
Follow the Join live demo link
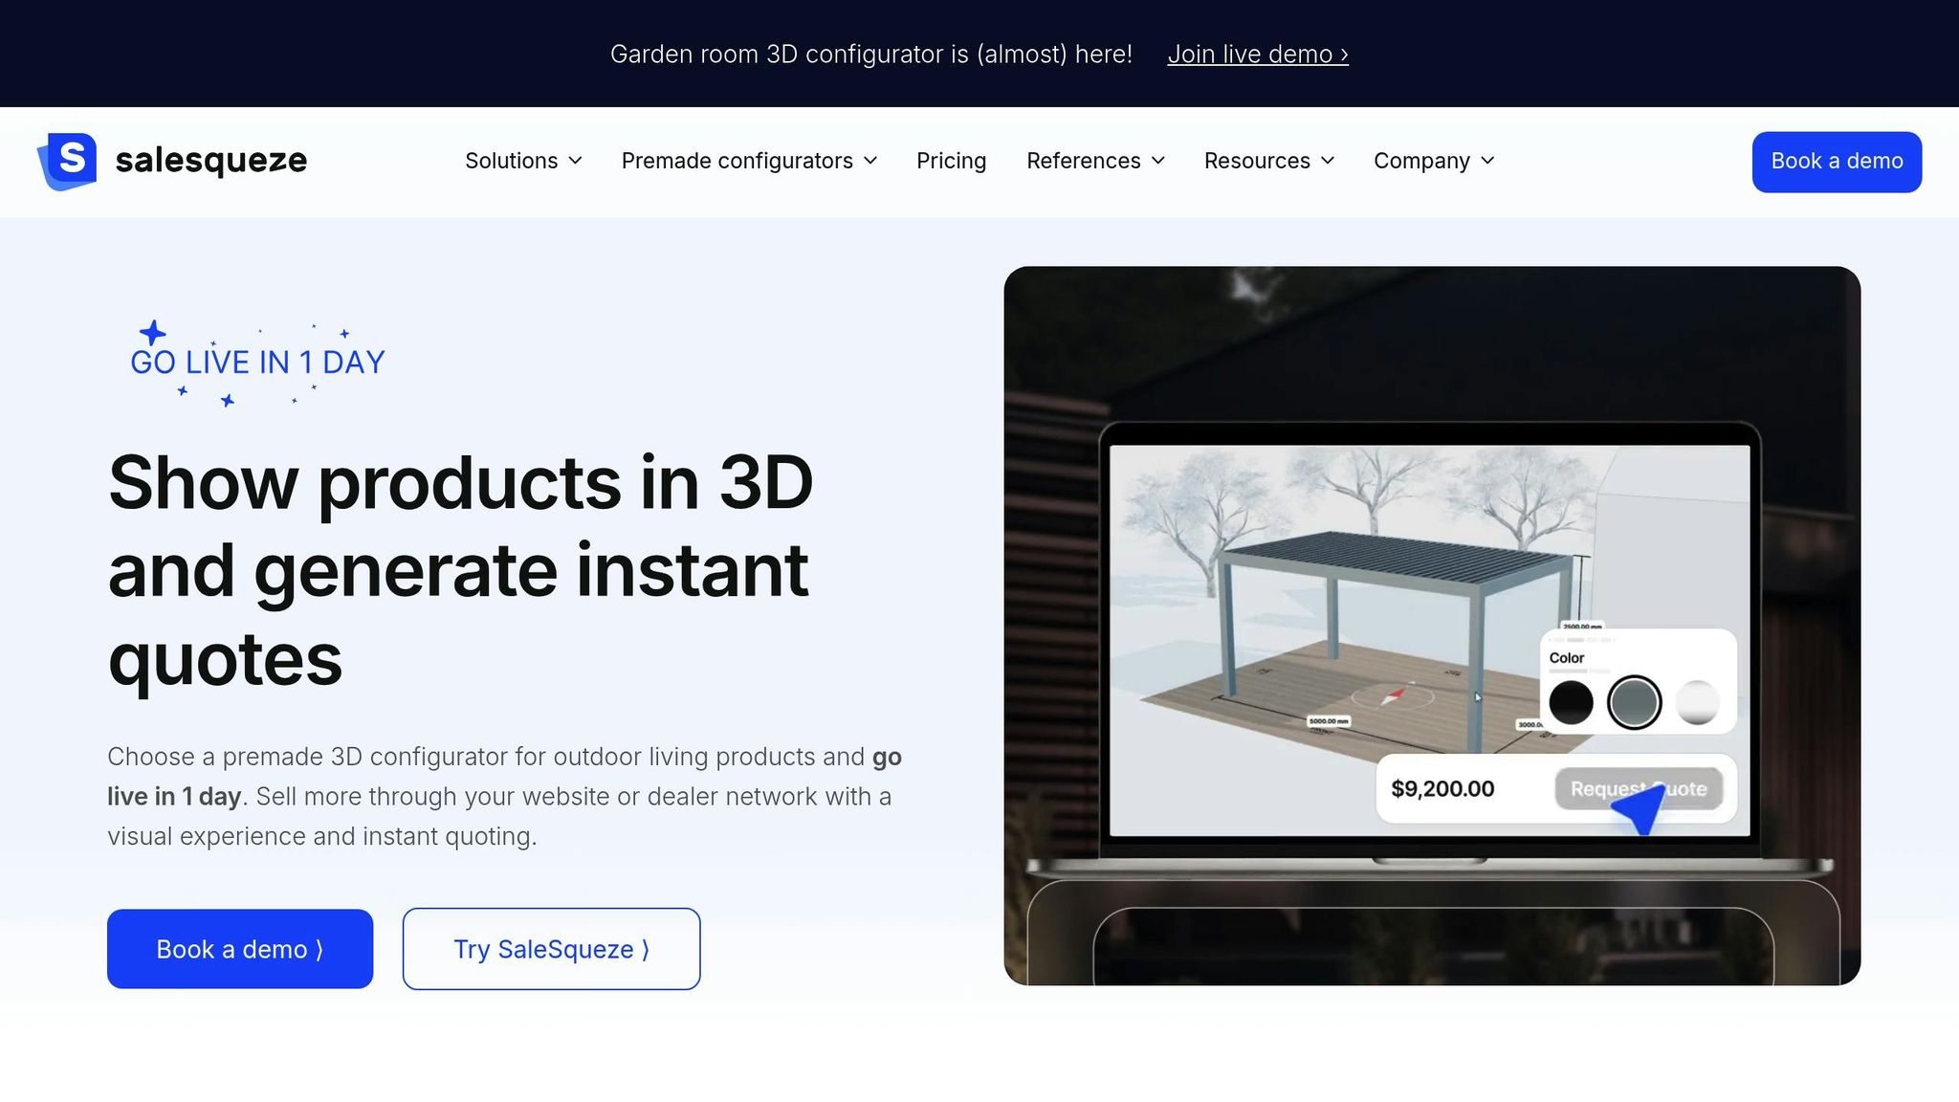1257,55
